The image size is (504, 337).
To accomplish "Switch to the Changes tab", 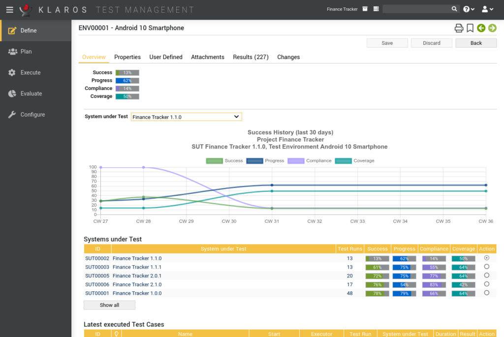I will pyautogui.click(x=288, y=57).
